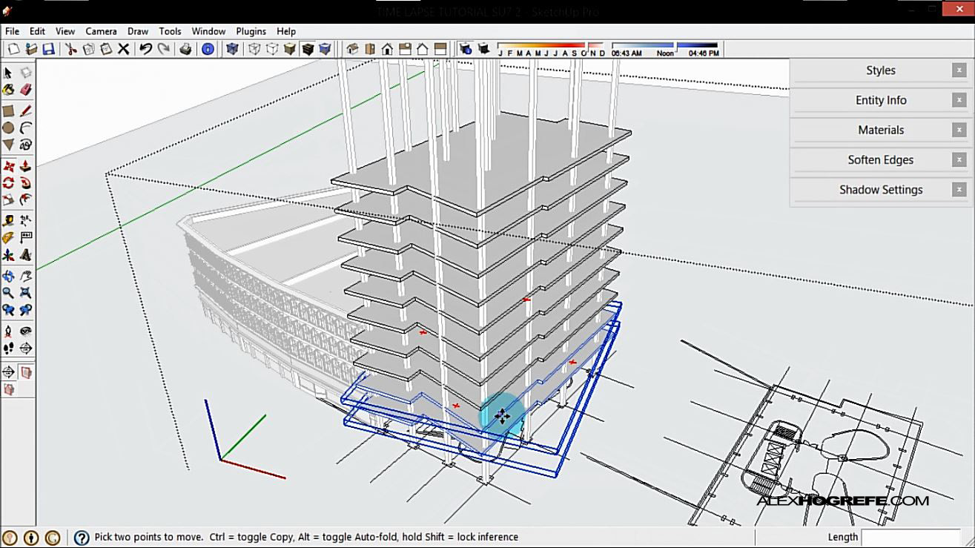The height and width of the screenshot is (548, 975).
Task: Expand the Materials panel
Action: 880,130
